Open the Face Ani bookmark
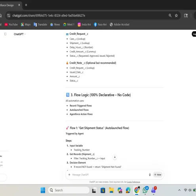This screenshot has width=196, height=196. pos(100,25)
